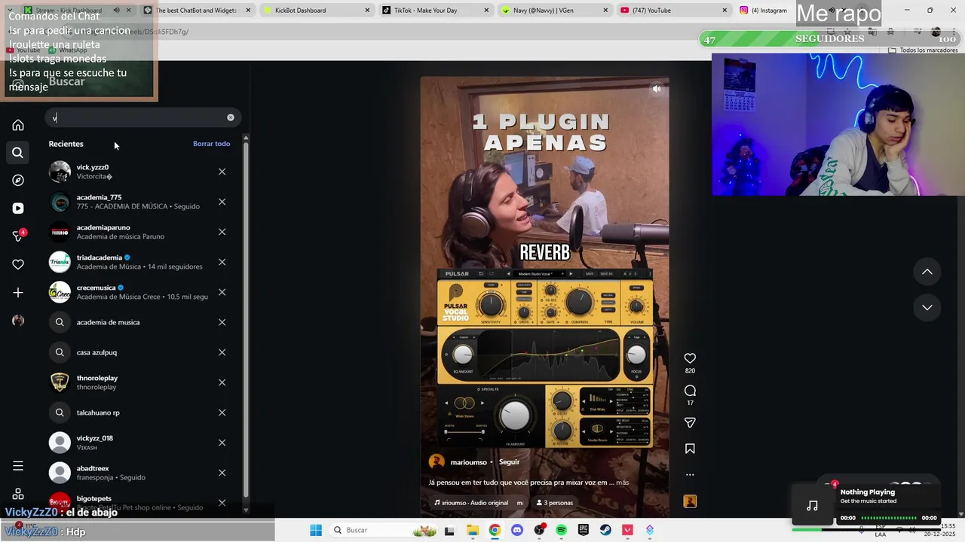Click the Create plus icon

coord(18,292)
